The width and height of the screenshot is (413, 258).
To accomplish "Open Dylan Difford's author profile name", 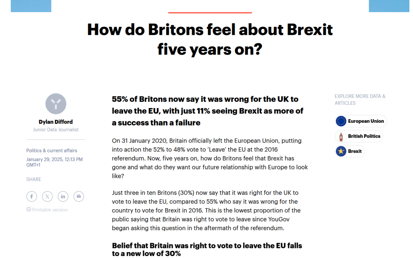I will pyautogui.click(x=56, y=122).
